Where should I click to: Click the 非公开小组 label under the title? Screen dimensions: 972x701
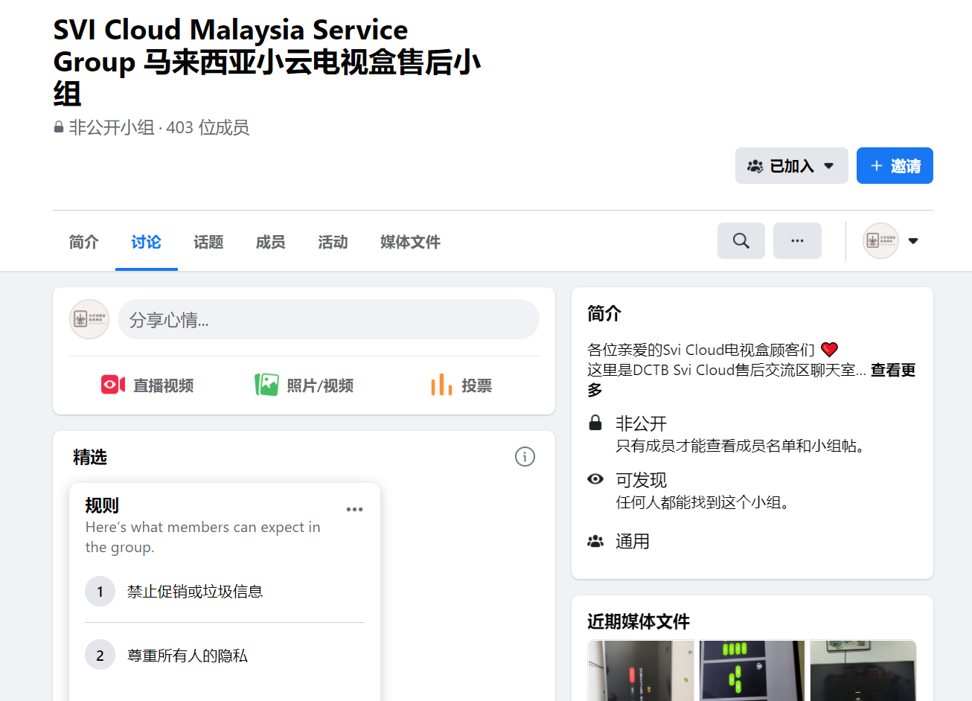tap(112, 127)
